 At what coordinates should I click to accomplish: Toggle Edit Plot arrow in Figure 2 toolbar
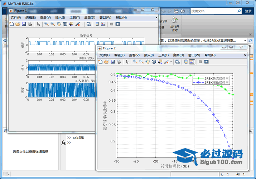tap(127, 62)
